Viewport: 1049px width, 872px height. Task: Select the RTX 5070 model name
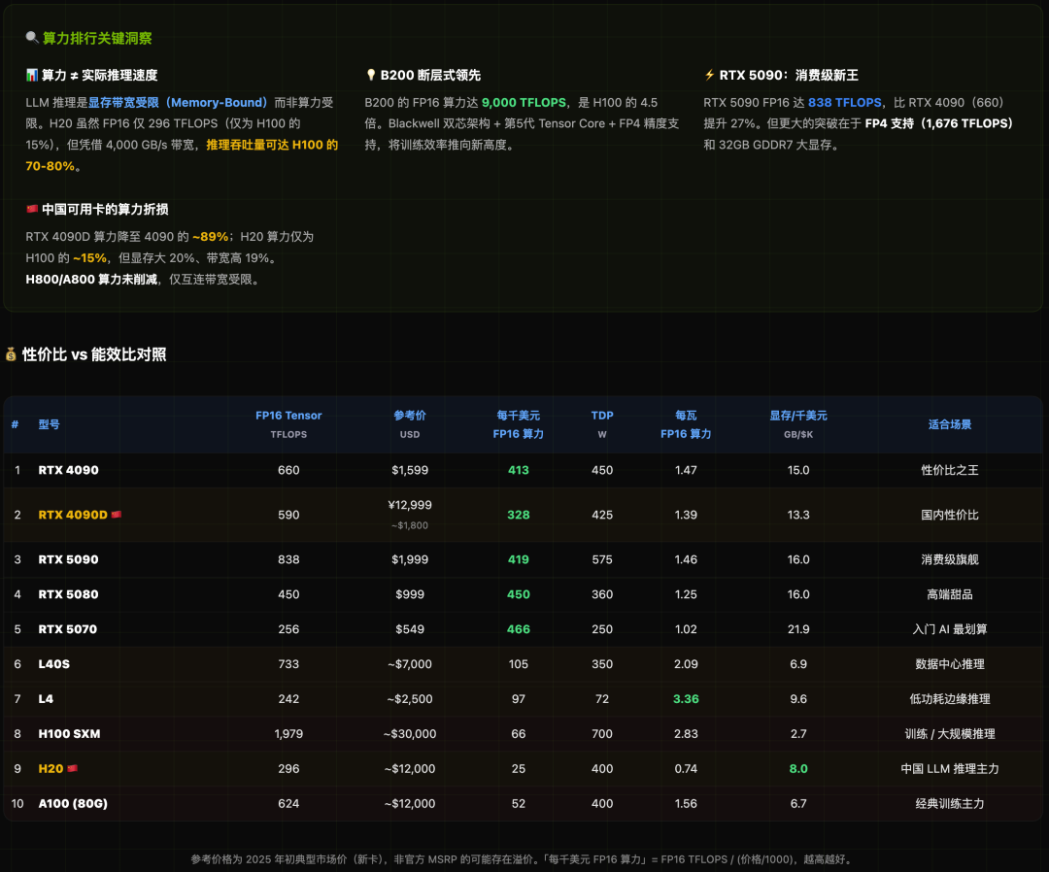(x=68, y=628)
